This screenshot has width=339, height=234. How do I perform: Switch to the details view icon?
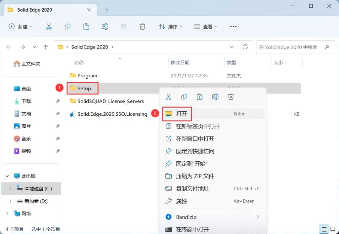[x=324, y=229]
